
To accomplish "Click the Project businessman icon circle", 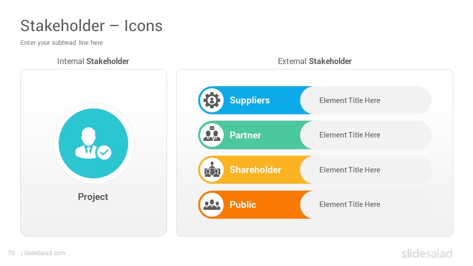I will (93, 143).
